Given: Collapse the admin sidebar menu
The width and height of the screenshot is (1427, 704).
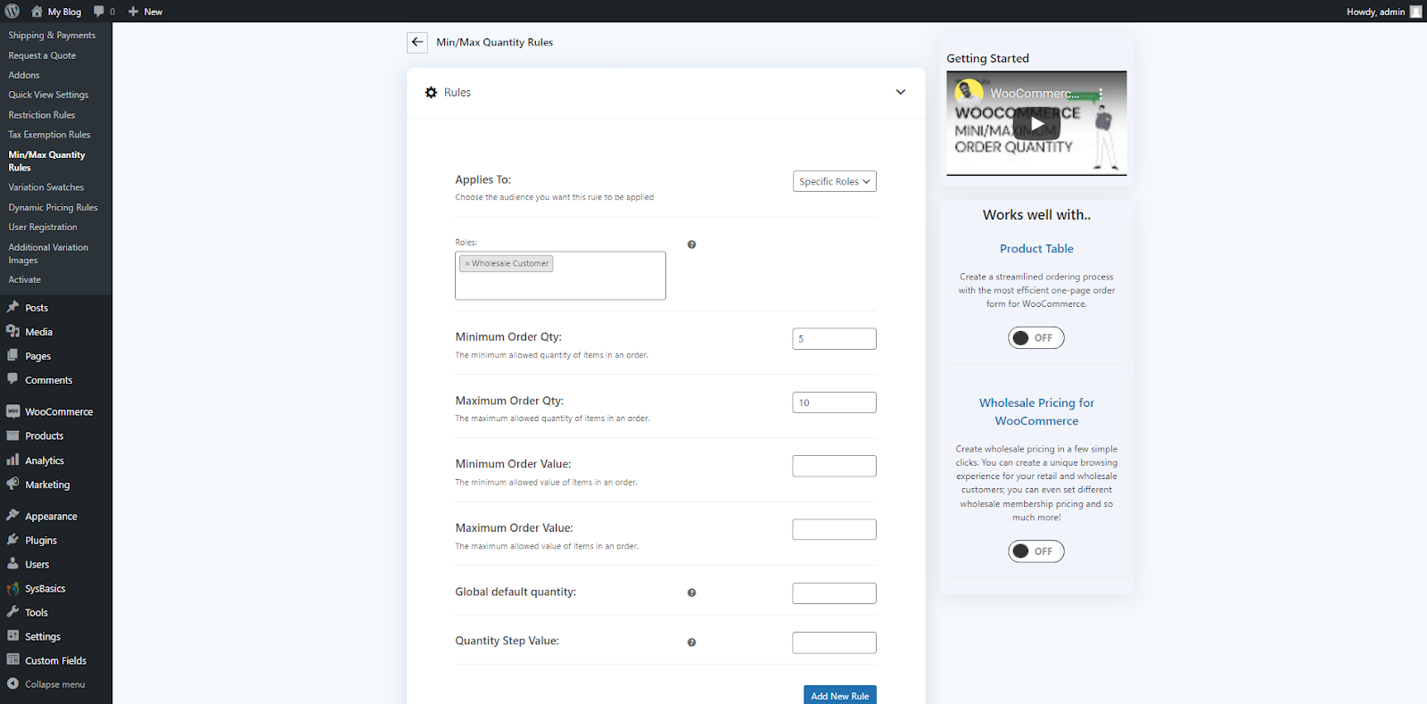Looking at the screenshot, I should (x=46, y=684).
